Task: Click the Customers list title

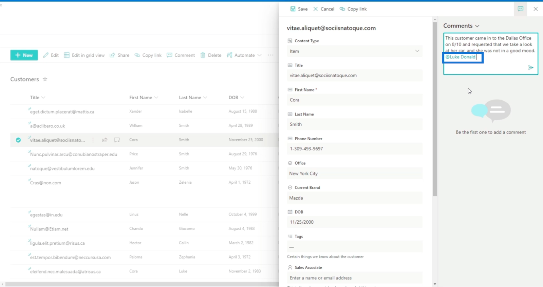Action: 24,79
